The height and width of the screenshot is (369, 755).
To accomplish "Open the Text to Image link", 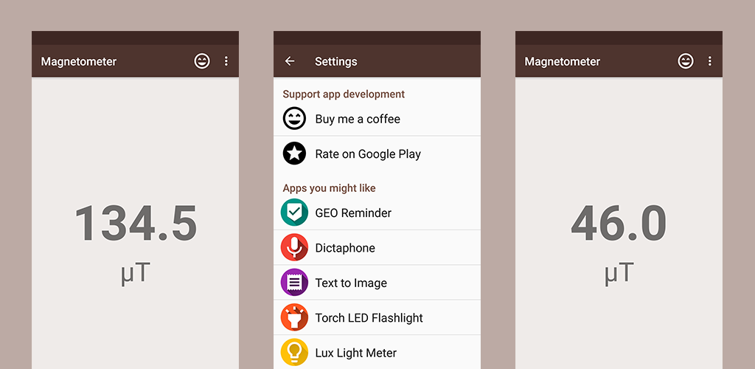I will pos(377,283).
